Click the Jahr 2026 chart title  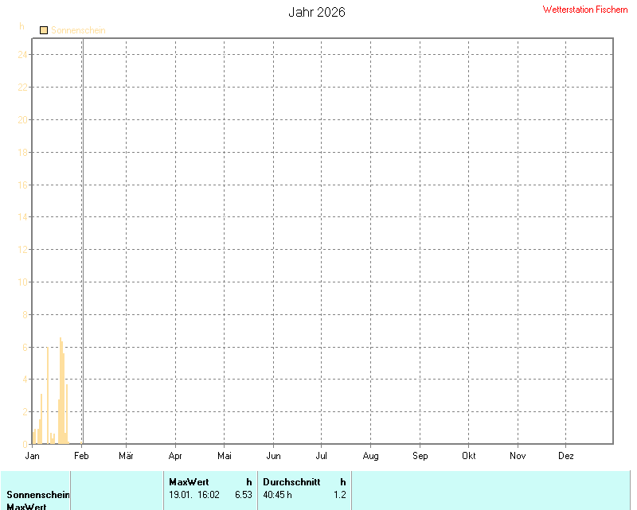coord(316,12)
